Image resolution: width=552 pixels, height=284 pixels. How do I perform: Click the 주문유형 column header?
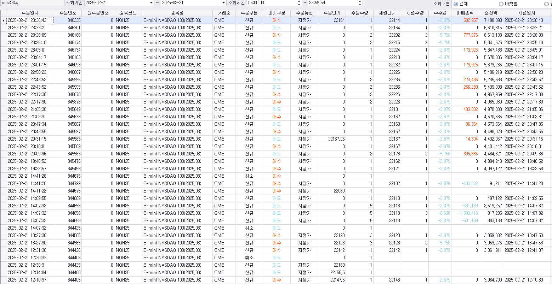[x=304, y=13]
